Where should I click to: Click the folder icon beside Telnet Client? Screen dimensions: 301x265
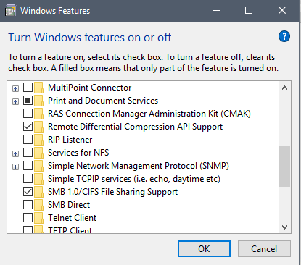pos(38,218)
